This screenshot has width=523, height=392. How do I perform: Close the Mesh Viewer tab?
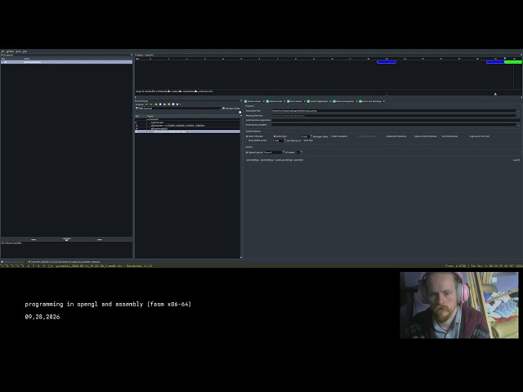305,101
